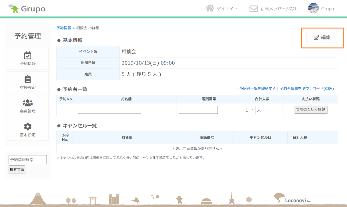Click the 編集 pencil icon
The image size is (347, 207).
coord(316,38)
